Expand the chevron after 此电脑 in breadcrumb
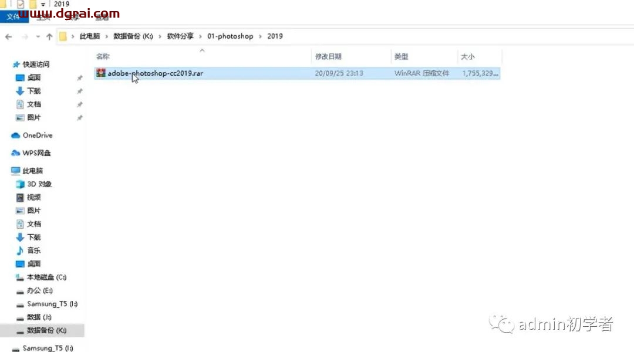The height and width of the screenshot is (352, 634). [x=107, y=36]
